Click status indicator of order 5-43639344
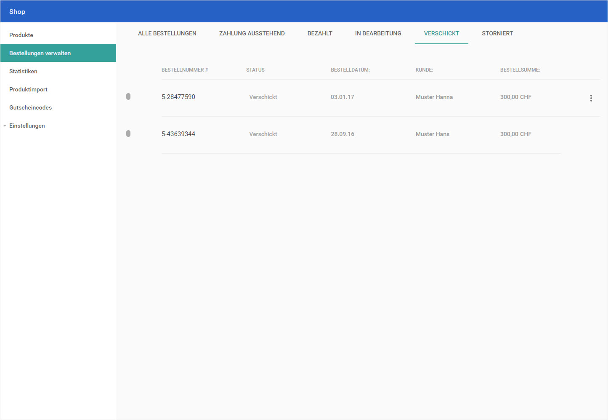This screenshot has height=420, width=608. pyautogui.click(x=128, y=134)
